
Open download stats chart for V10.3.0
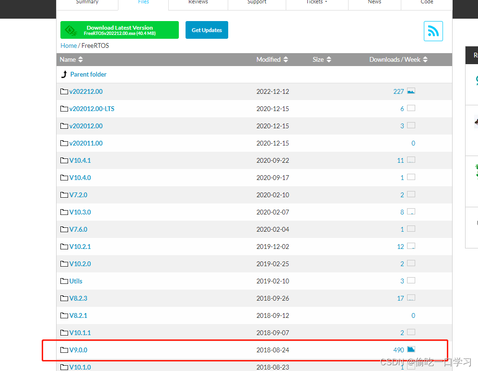[x=411, y=212]
